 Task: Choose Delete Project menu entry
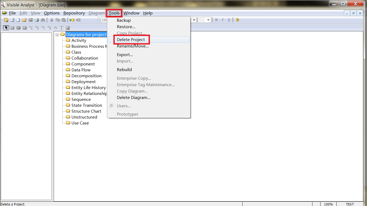(x=149, y=39)
